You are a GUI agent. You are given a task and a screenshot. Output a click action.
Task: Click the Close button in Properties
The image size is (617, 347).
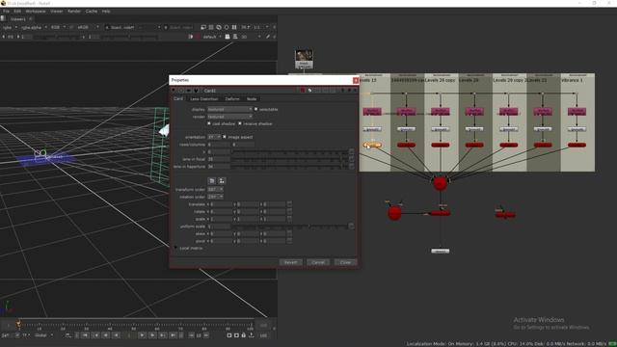(x=345, y=262)
